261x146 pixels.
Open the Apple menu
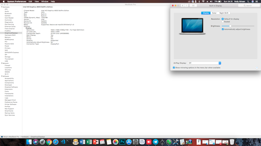[4, 2]
